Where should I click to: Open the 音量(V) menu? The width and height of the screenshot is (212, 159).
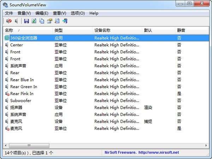coord(24,13)
